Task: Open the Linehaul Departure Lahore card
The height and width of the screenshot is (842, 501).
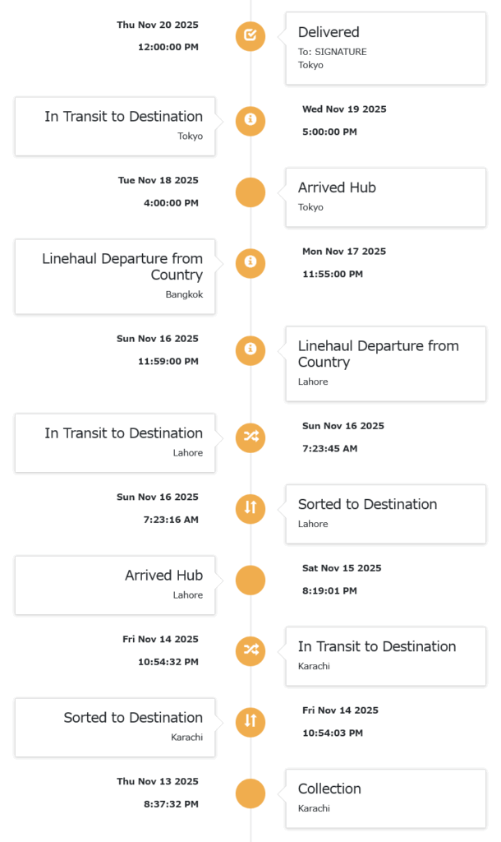Action: [385, 363]
